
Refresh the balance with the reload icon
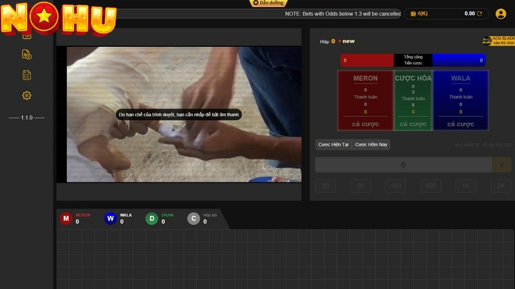479,13
